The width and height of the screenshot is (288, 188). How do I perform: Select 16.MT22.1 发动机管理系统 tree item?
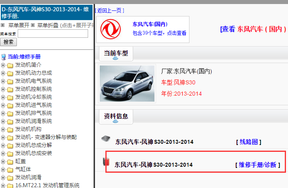click(x=47, y=185)
